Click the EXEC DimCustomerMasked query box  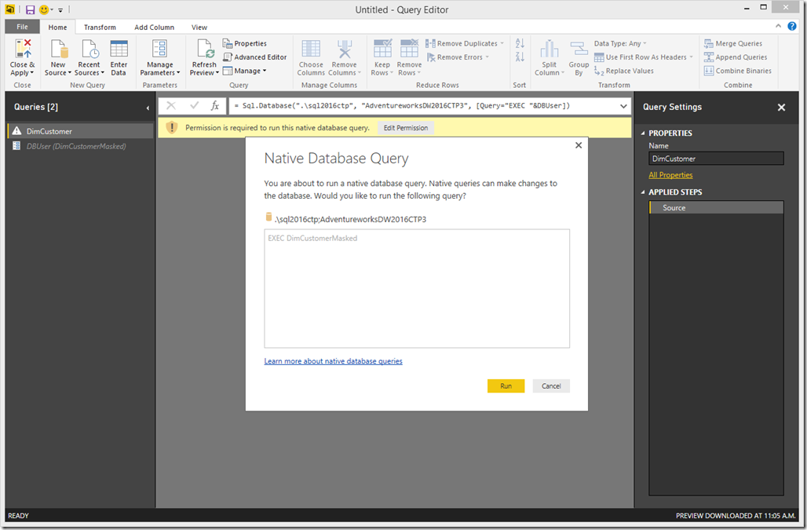[x=417, y=289]
